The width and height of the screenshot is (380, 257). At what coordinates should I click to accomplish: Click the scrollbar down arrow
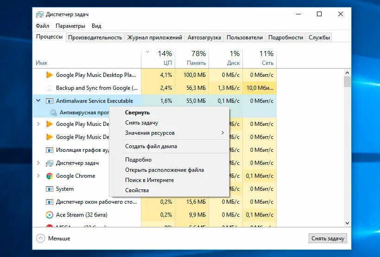point(347,223)
